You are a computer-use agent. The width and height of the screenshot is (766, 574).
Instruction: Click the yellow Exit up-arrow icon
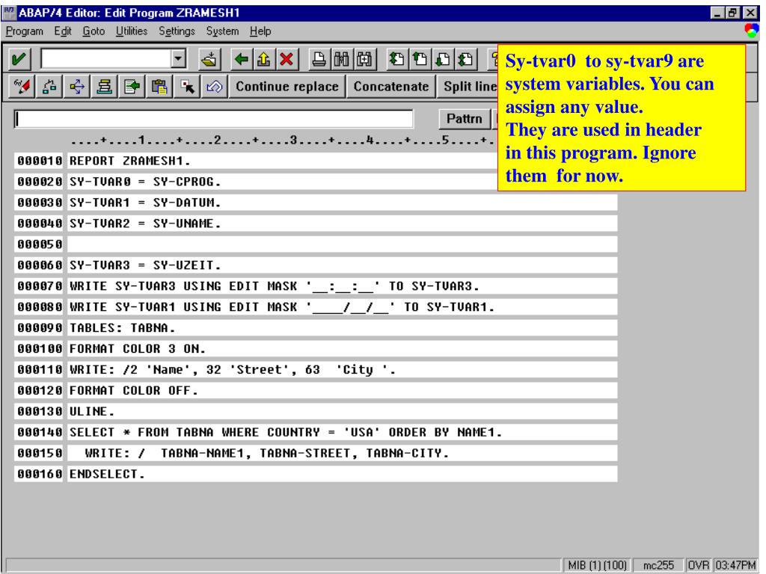click(264, 60)
